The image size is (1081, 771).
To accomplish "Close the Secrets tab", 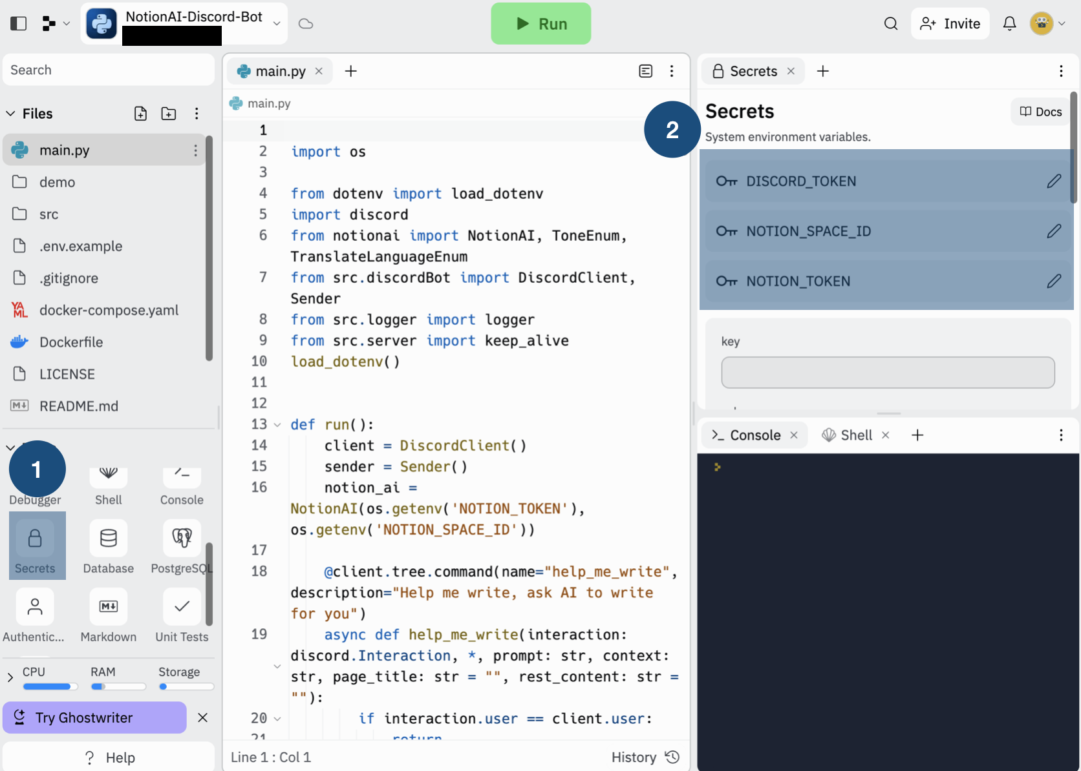I will (x=791, y=71).
